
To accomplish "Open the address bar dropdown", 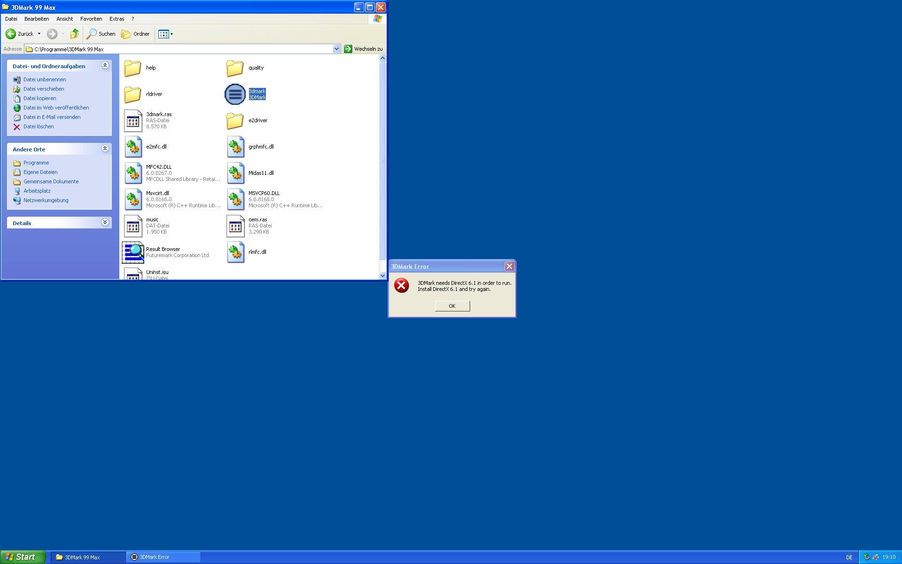I will 336,49.
